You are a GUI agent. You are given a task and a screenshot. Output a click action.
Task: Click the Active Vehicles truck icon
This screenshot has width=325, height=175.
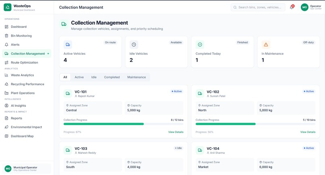pos(68,45)
